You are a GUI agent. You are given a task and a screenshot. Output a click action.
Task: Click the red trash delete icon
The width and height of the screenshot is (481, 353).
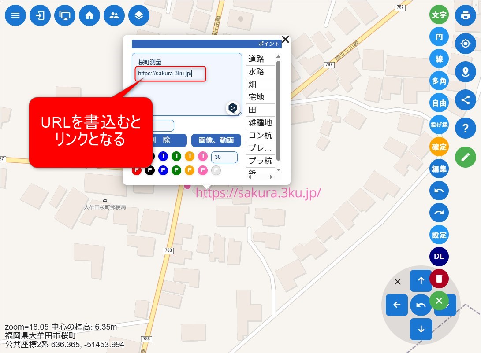pos(439,279)
